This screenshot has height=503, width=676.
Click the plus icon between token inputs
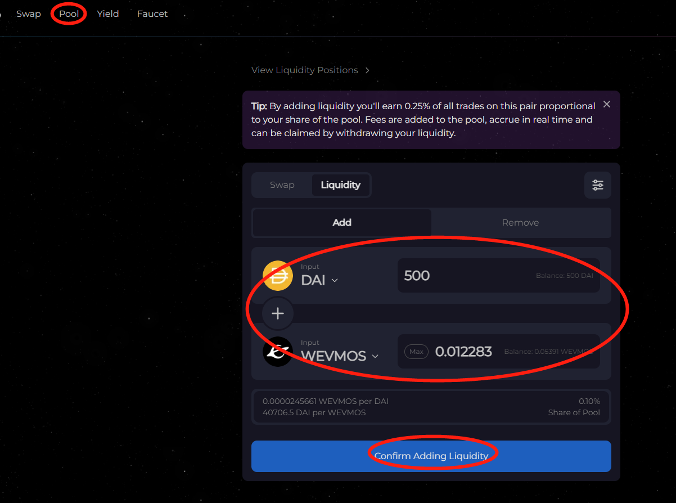tap(278, 313)
